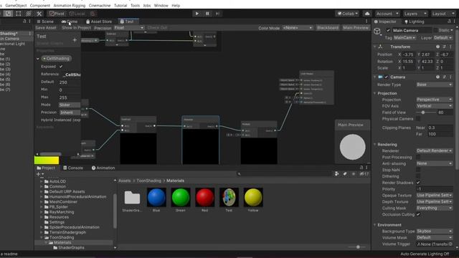Toggle Dithering checkbox
459x258 pixels.
point(418,176)
